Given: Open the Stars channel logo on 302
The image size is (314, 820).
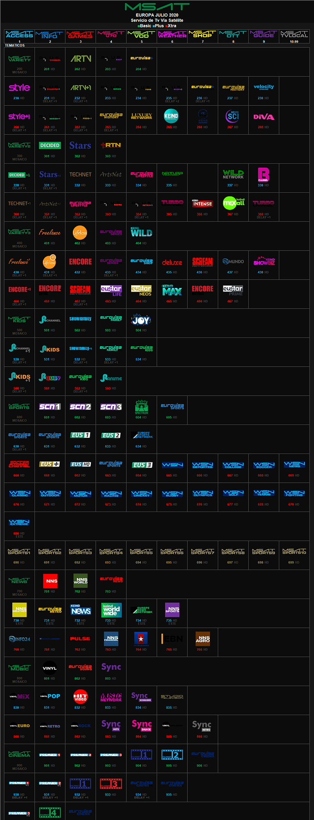Looking at the screenshot, I should point(81,145).
